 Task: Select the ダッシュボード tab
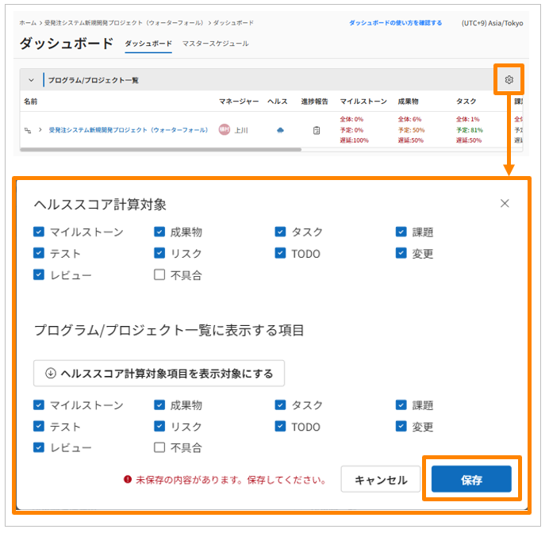(148, 44)
